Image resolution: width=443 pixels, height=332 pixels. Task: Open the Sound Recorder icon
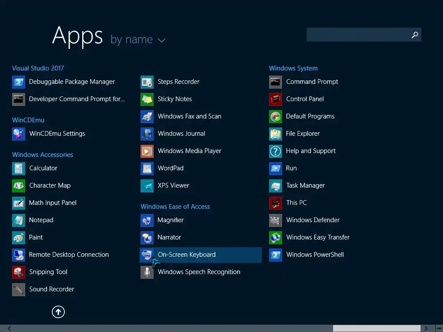(19, 289)
